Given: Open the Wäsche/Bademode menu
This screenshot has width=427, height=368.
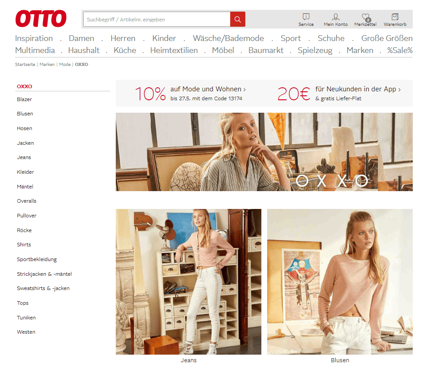Looking at the screenshot, I should (x=228, y=38).
